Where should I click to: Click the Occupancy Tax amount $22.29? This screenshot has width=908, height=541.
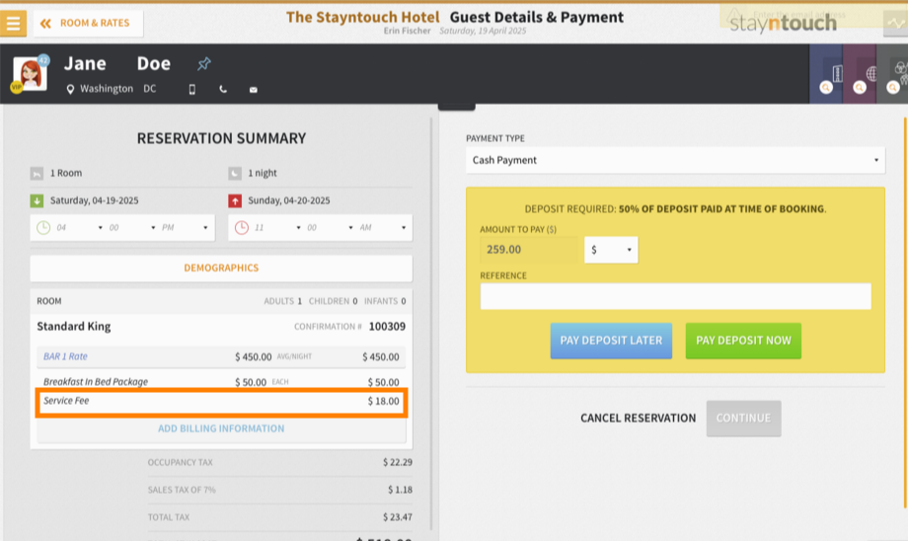[397, 463]
